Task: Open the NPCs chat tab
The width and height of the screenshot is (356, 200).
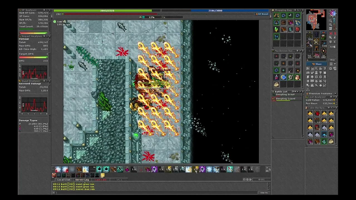Action: (x=119, y=180)
